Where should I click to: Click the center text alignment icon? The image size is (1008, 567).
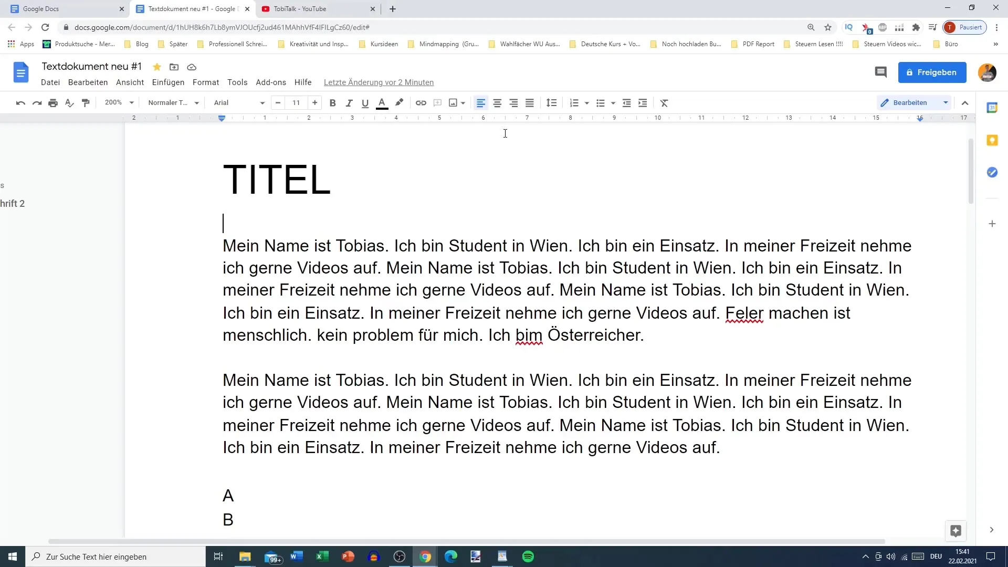click(497, 102)
